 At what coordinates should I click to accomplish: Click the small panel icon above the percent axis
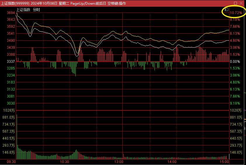pos(226,9)
